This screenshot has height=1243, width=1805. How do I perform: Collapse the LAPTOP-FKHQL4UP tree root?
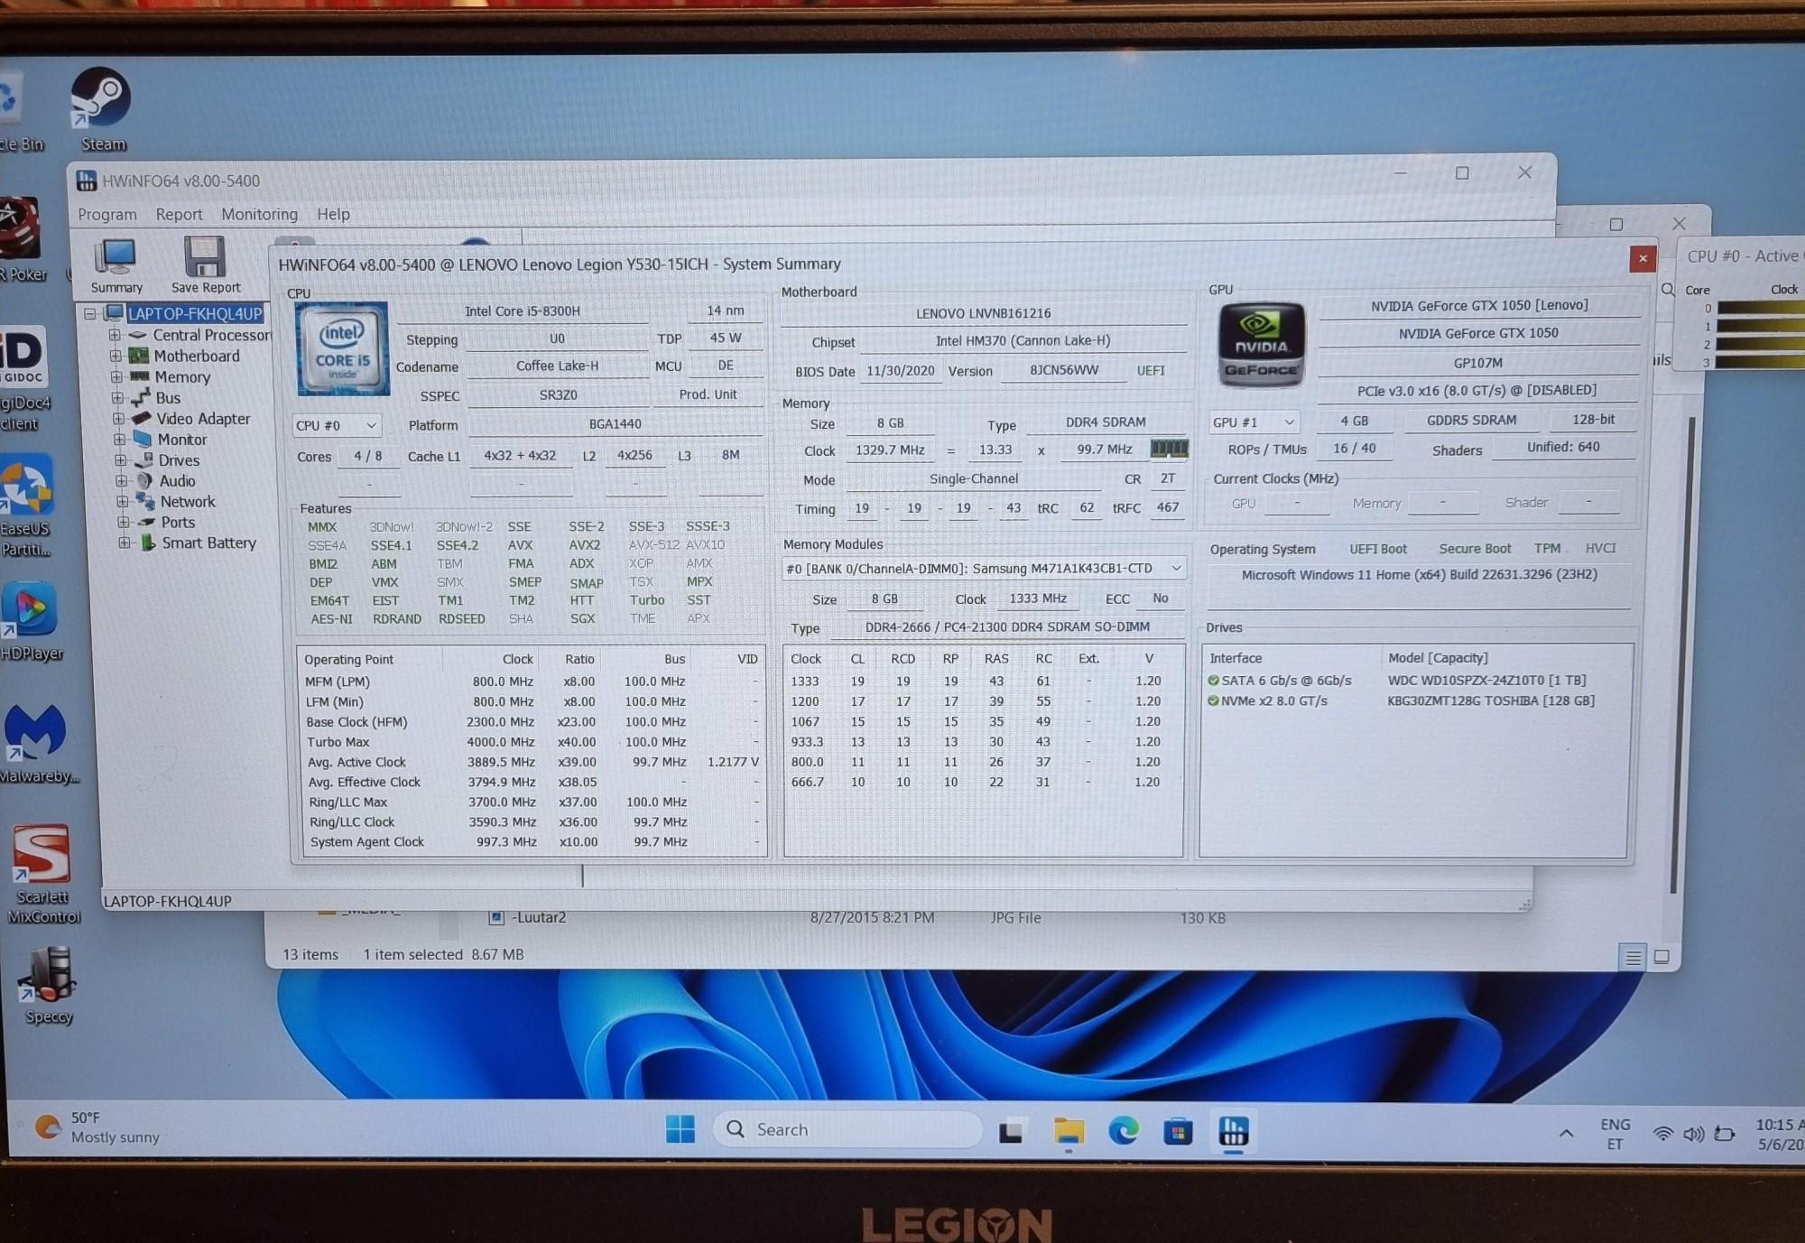coord(90,313)
